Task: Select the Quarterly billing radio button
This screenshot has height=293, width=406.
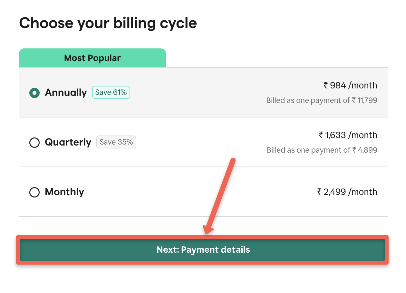Action: tap(34, 143)
